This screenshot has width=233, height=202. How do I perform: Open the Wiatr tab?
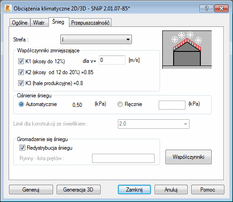pyautogui.click(x=39, y=23)
